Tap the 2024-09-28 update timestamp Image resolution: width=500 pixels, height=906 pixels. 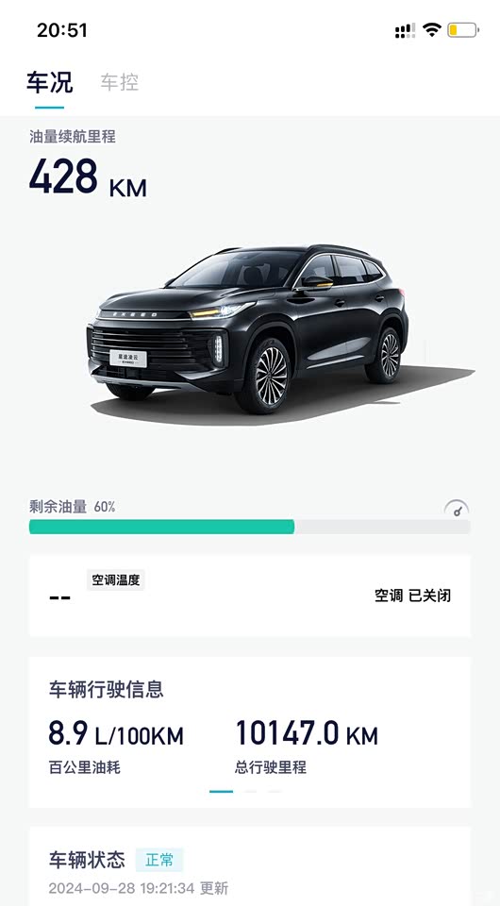[138, 887]
